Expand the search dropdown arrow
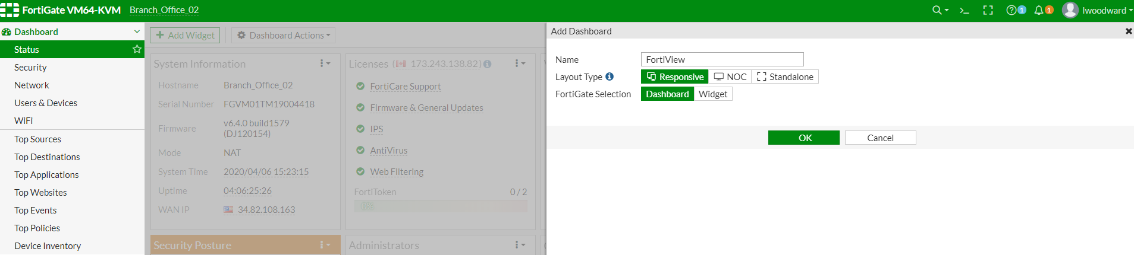 pyautogui.click(x=947, y=10)
